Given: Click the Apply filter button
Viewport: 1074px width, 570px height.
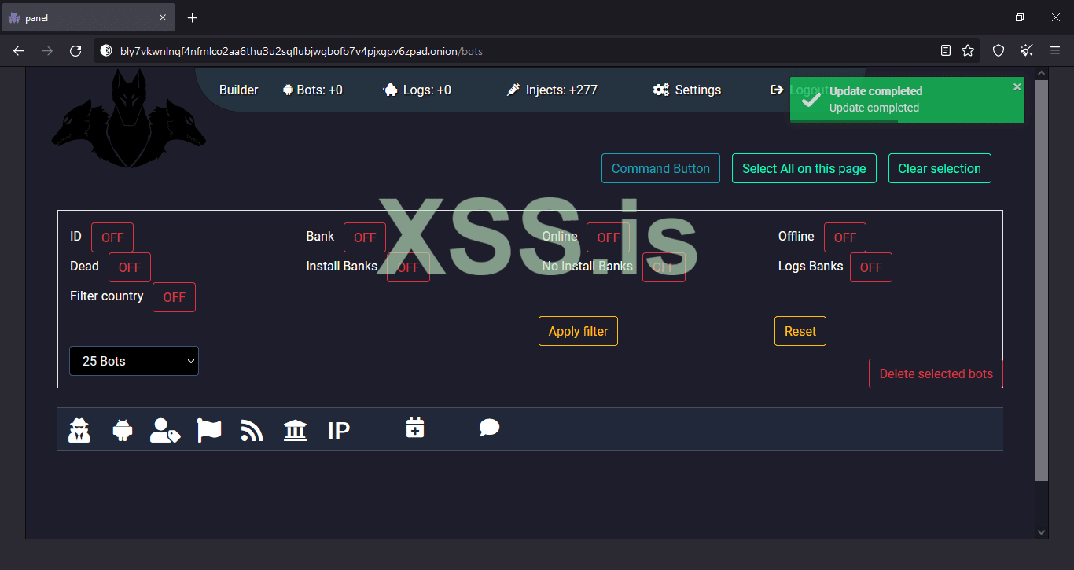Looking at the screenshot, I should pyautogui.click(x=578, y=331).
